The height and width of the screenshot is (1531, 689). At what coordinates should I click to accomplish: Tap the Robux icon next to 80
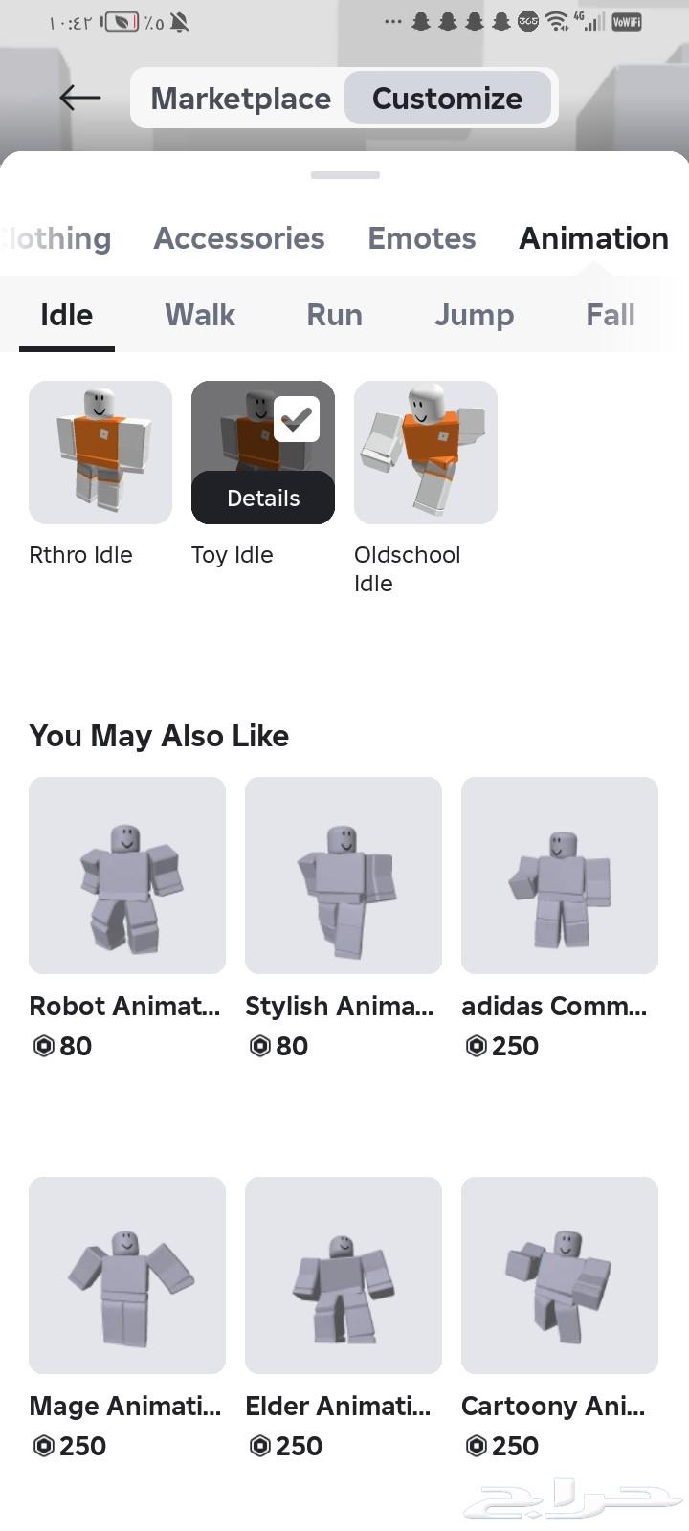[x=42, y=1046]
